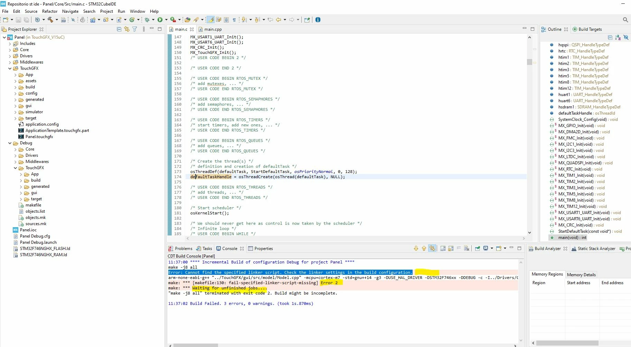Click the Open Perspective toolbar icon

pos(307,20)
